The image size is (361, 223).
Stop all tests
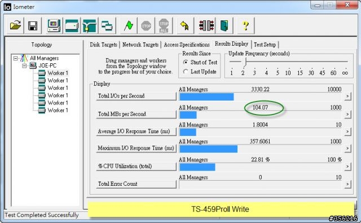[x=164, y=25]
